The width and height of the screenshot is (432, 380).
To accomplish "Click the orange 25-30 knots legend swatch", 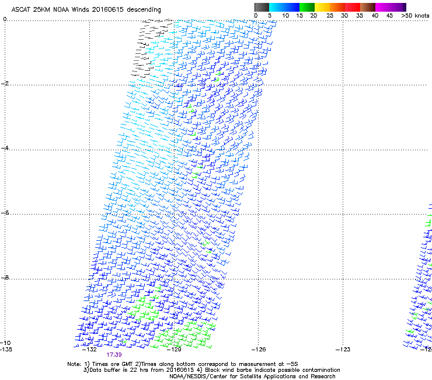I will (x=337, y=7).
